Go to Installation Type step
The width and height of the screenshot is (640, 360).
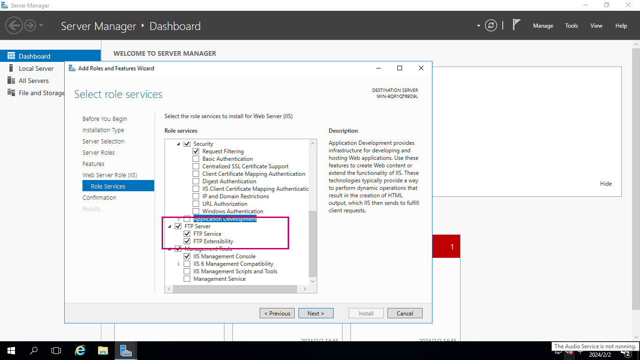coord(103,130)
